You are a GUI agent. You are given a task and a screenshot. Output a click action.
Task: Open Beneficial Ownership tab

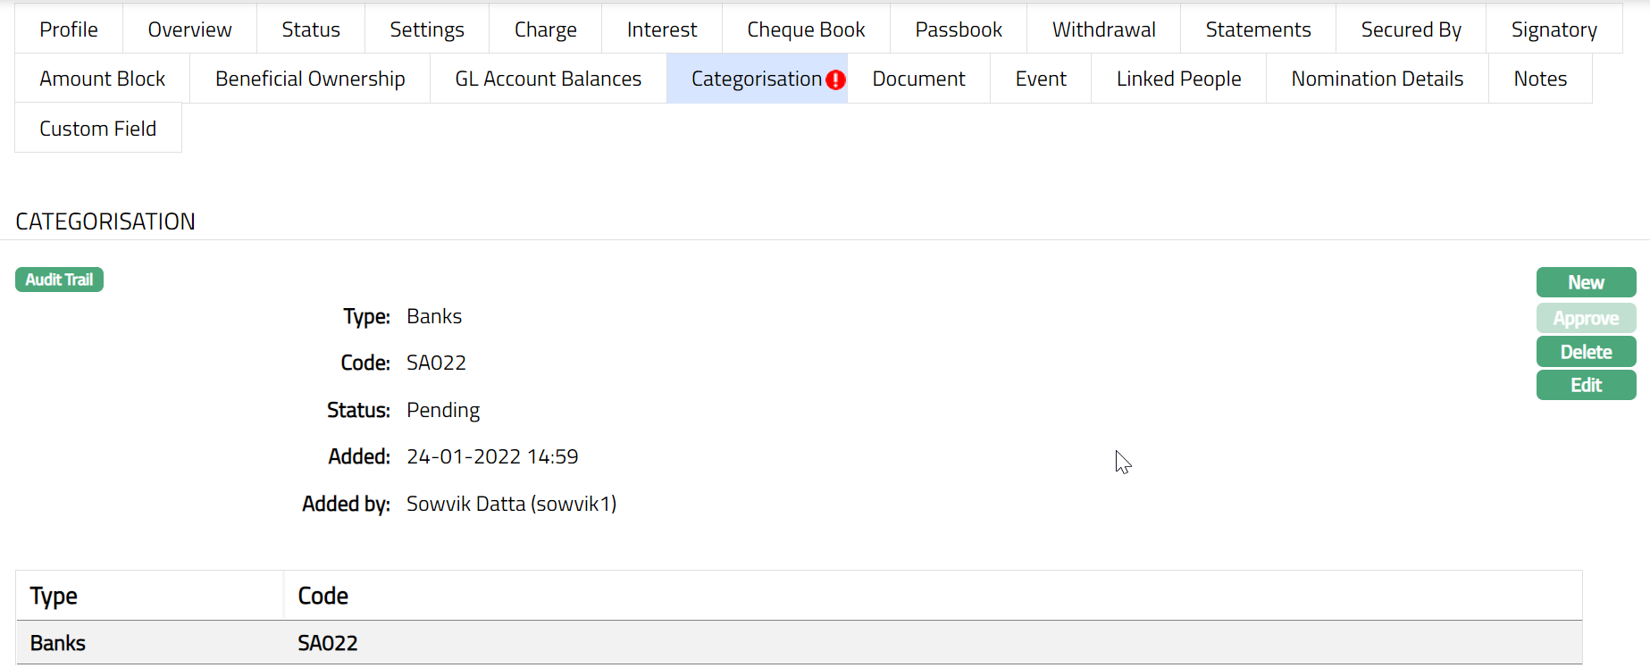pyautogui.click(x=310, y=79)
